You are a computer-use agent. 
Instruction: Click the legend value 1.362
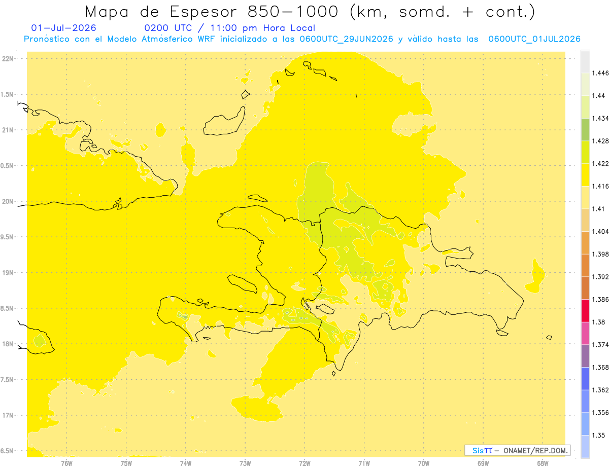[600, 390]
